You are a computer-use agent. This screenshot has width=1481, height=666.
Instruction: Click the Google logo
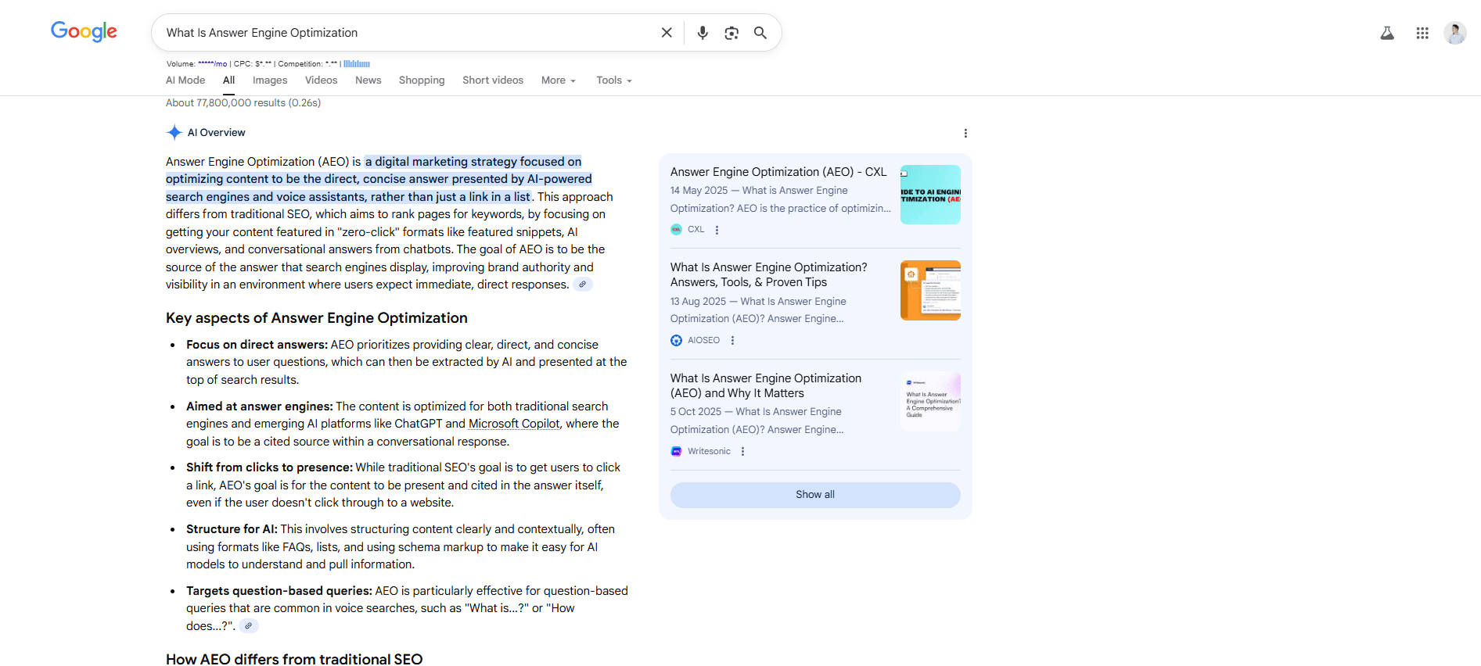click(x=84, y=31)
